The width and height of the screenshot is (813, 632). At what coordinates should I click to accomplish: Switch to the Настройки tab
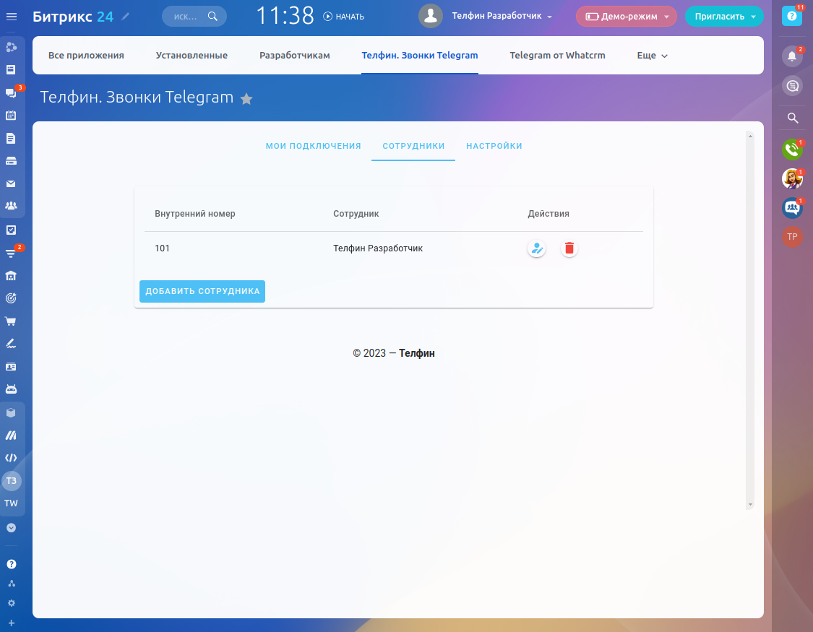494,146
